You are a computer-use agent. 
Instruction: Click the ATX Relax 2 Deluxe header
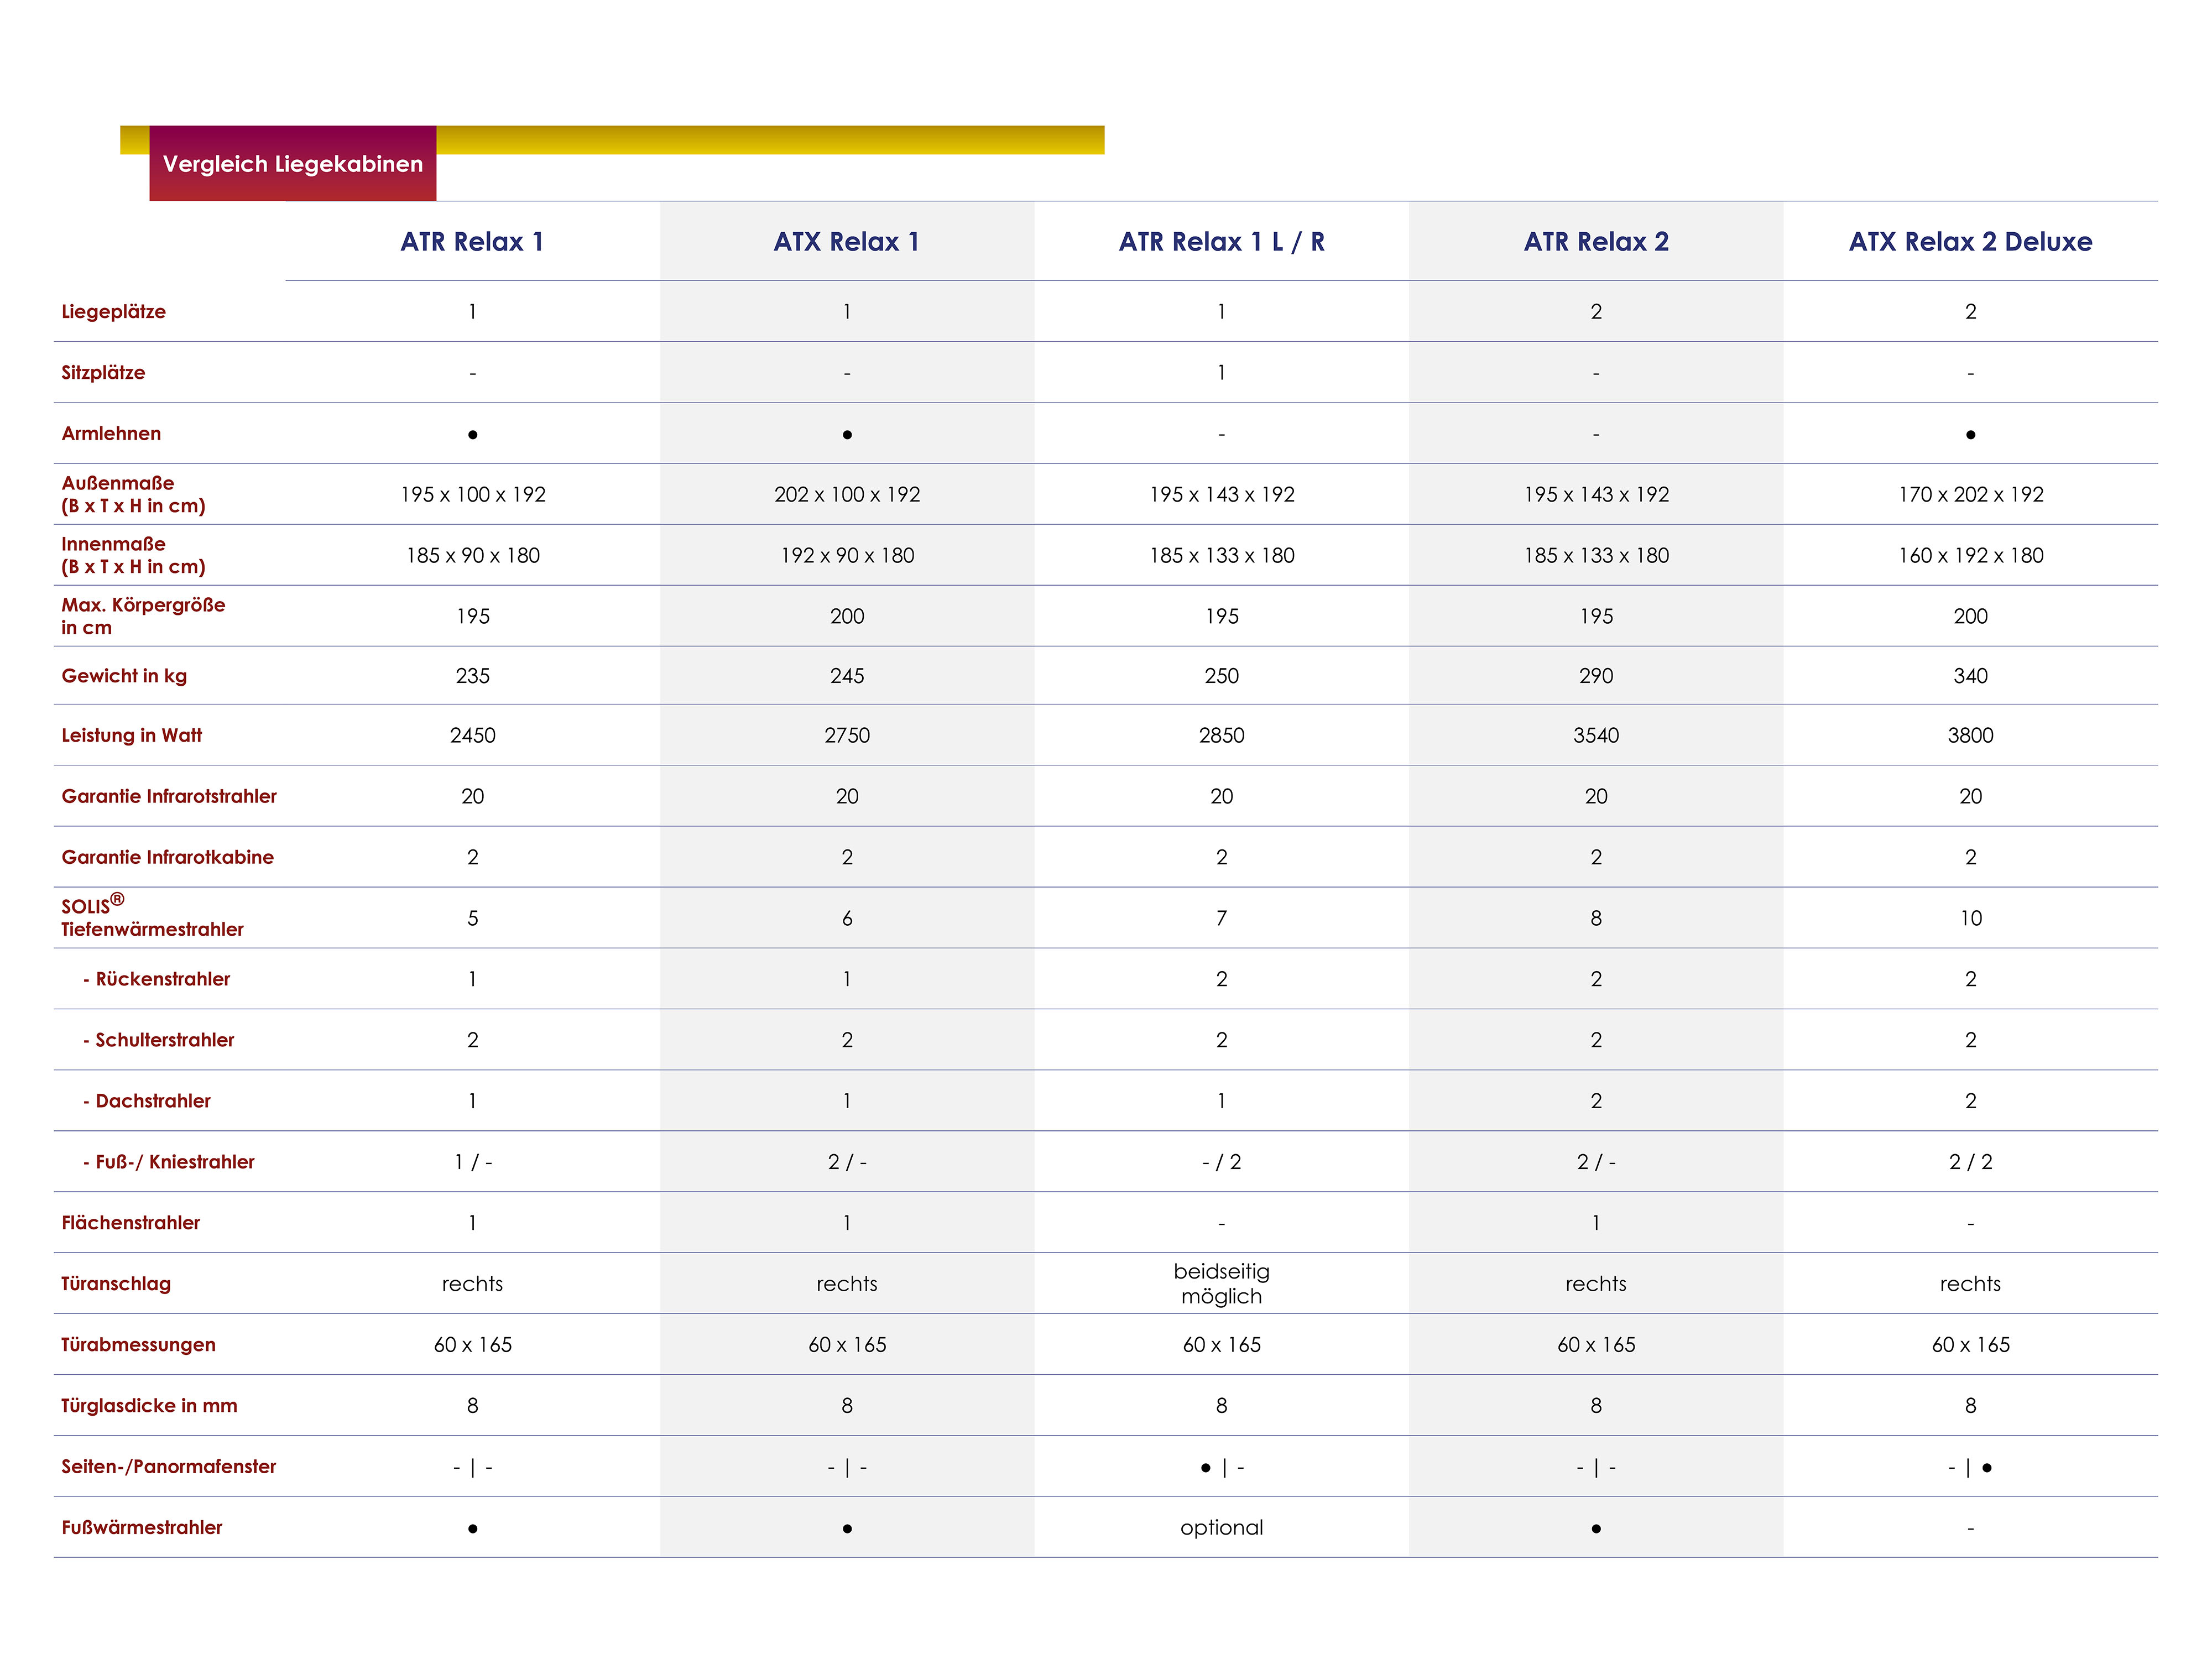point(1970,242)
